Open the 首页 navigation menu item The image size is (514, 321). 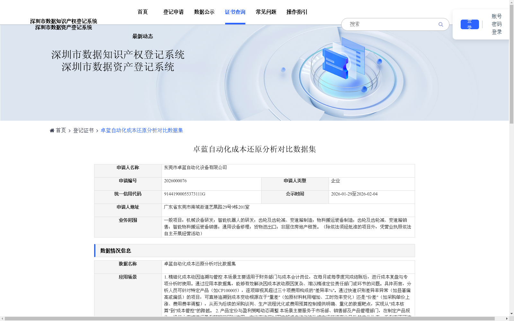pos(143,12)
